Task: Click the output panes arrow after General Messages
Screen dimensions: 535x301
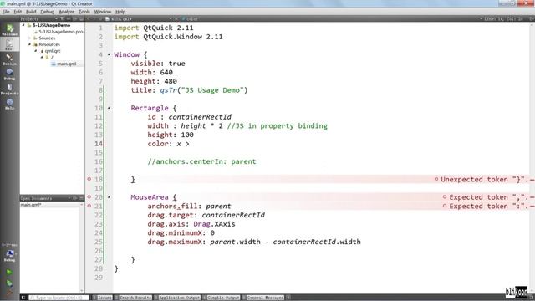Action: point(288,298)
